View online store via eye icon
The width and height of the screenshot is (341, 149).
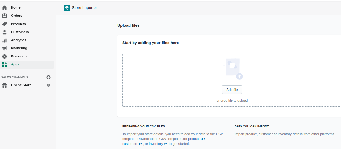48,85
